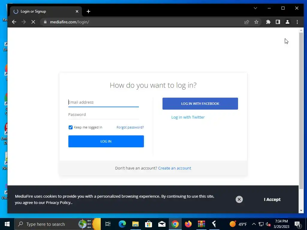This screenshot has width=307, height=230.
Task: Open the Mail app from the taskbar
Action: [x=162, y=224]
